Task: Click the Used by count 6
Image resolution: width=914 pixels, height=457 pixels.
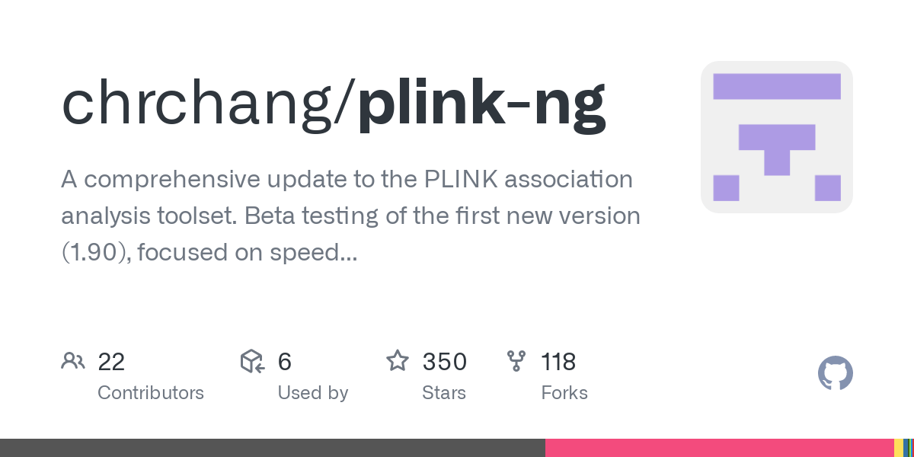Action: pos(284,362)
